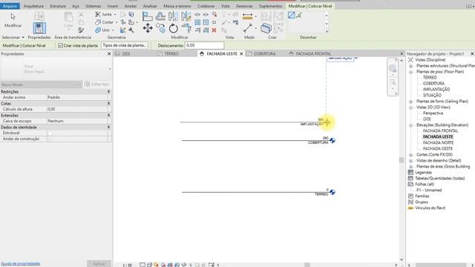This screenshot has width=475, height=267.
Task: Open the Anotar ribbon tab
Action: (131, 6)
